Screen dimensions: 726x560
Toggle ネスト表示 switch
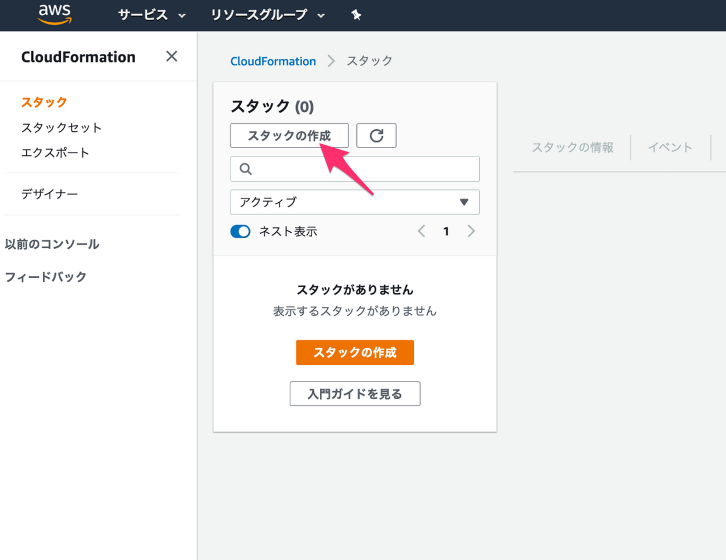click(240, 231)
